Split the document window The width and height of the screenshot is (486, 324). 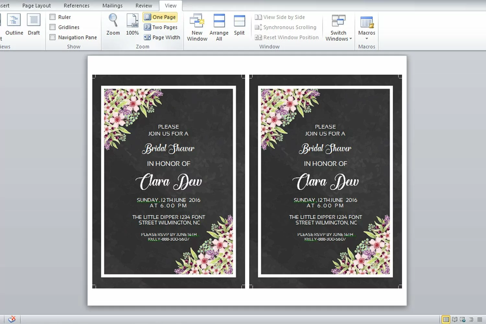click(x=239, y=25)
